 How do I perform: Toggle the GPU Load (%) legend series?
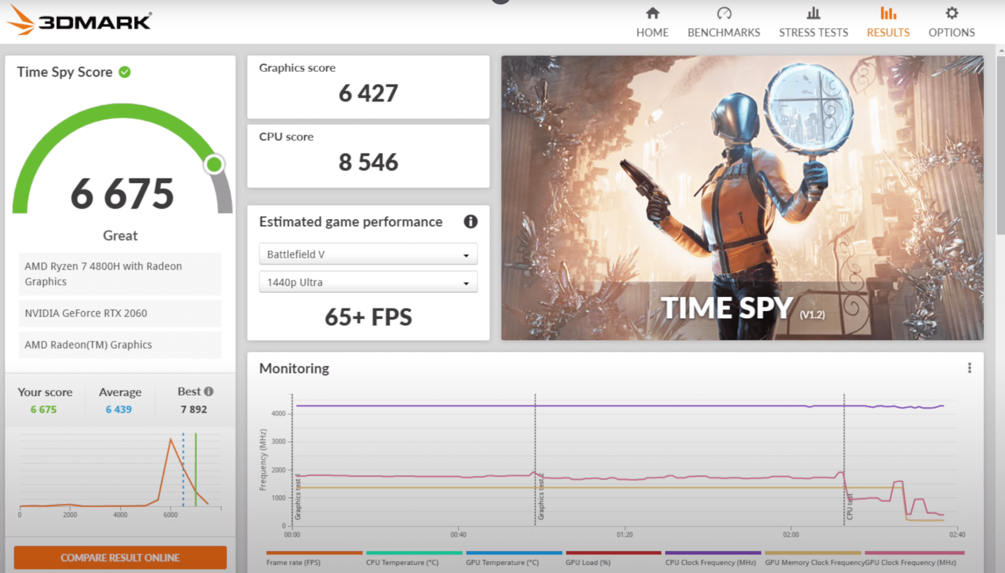[x=588, y=562]
